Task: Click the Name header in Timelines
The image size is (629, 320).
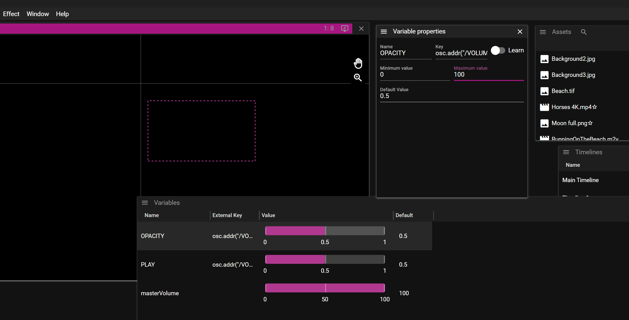Action: pyautogui.click(x=573, y=165)
